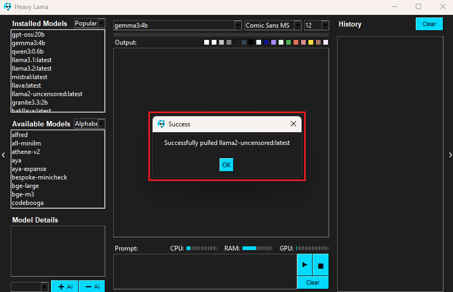
Task: Select llama2-uncensored:latest in Installed Models
Action: click(x=47, y=94)
